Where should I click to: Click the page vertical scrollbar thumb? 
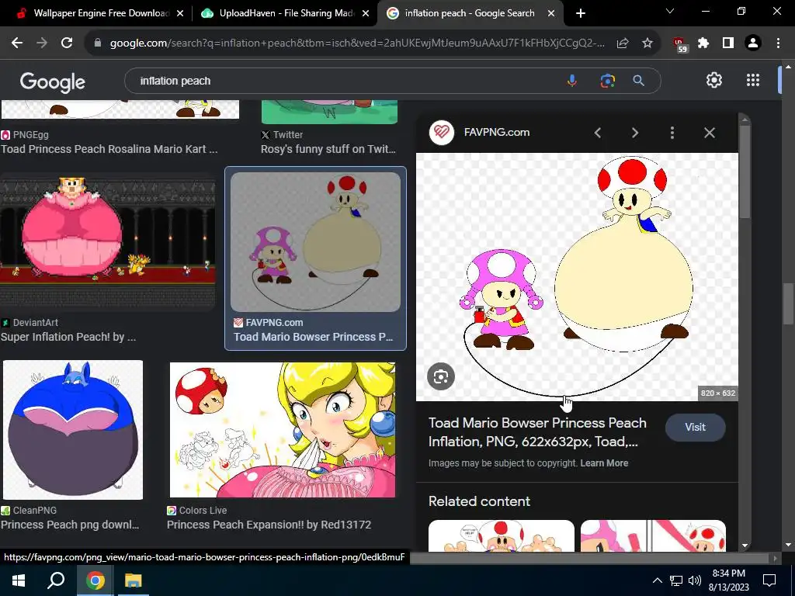pos(787,303)
